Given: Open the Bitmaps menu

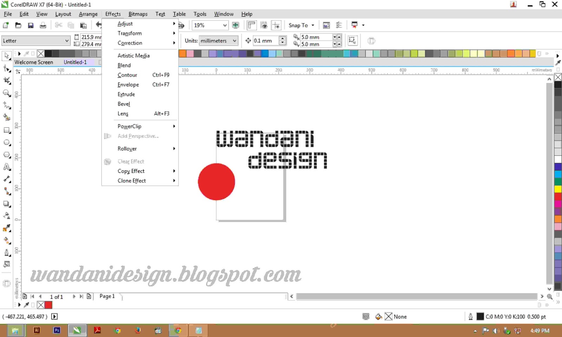Looking at the screenshot, I should tap(138, 14).
